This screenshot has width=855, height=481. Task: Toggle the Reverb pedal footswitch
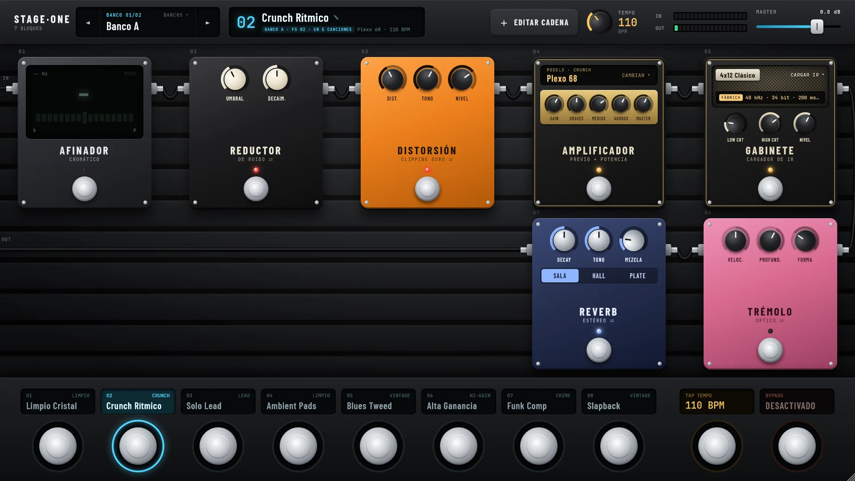(599, 350)
